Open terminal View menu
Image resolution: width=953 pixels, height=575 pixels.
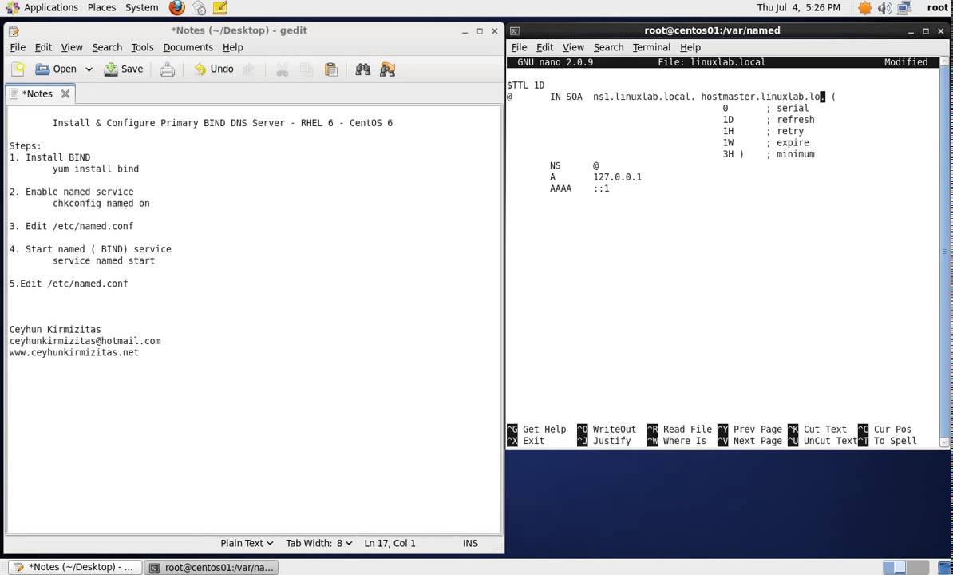(573, 47)
